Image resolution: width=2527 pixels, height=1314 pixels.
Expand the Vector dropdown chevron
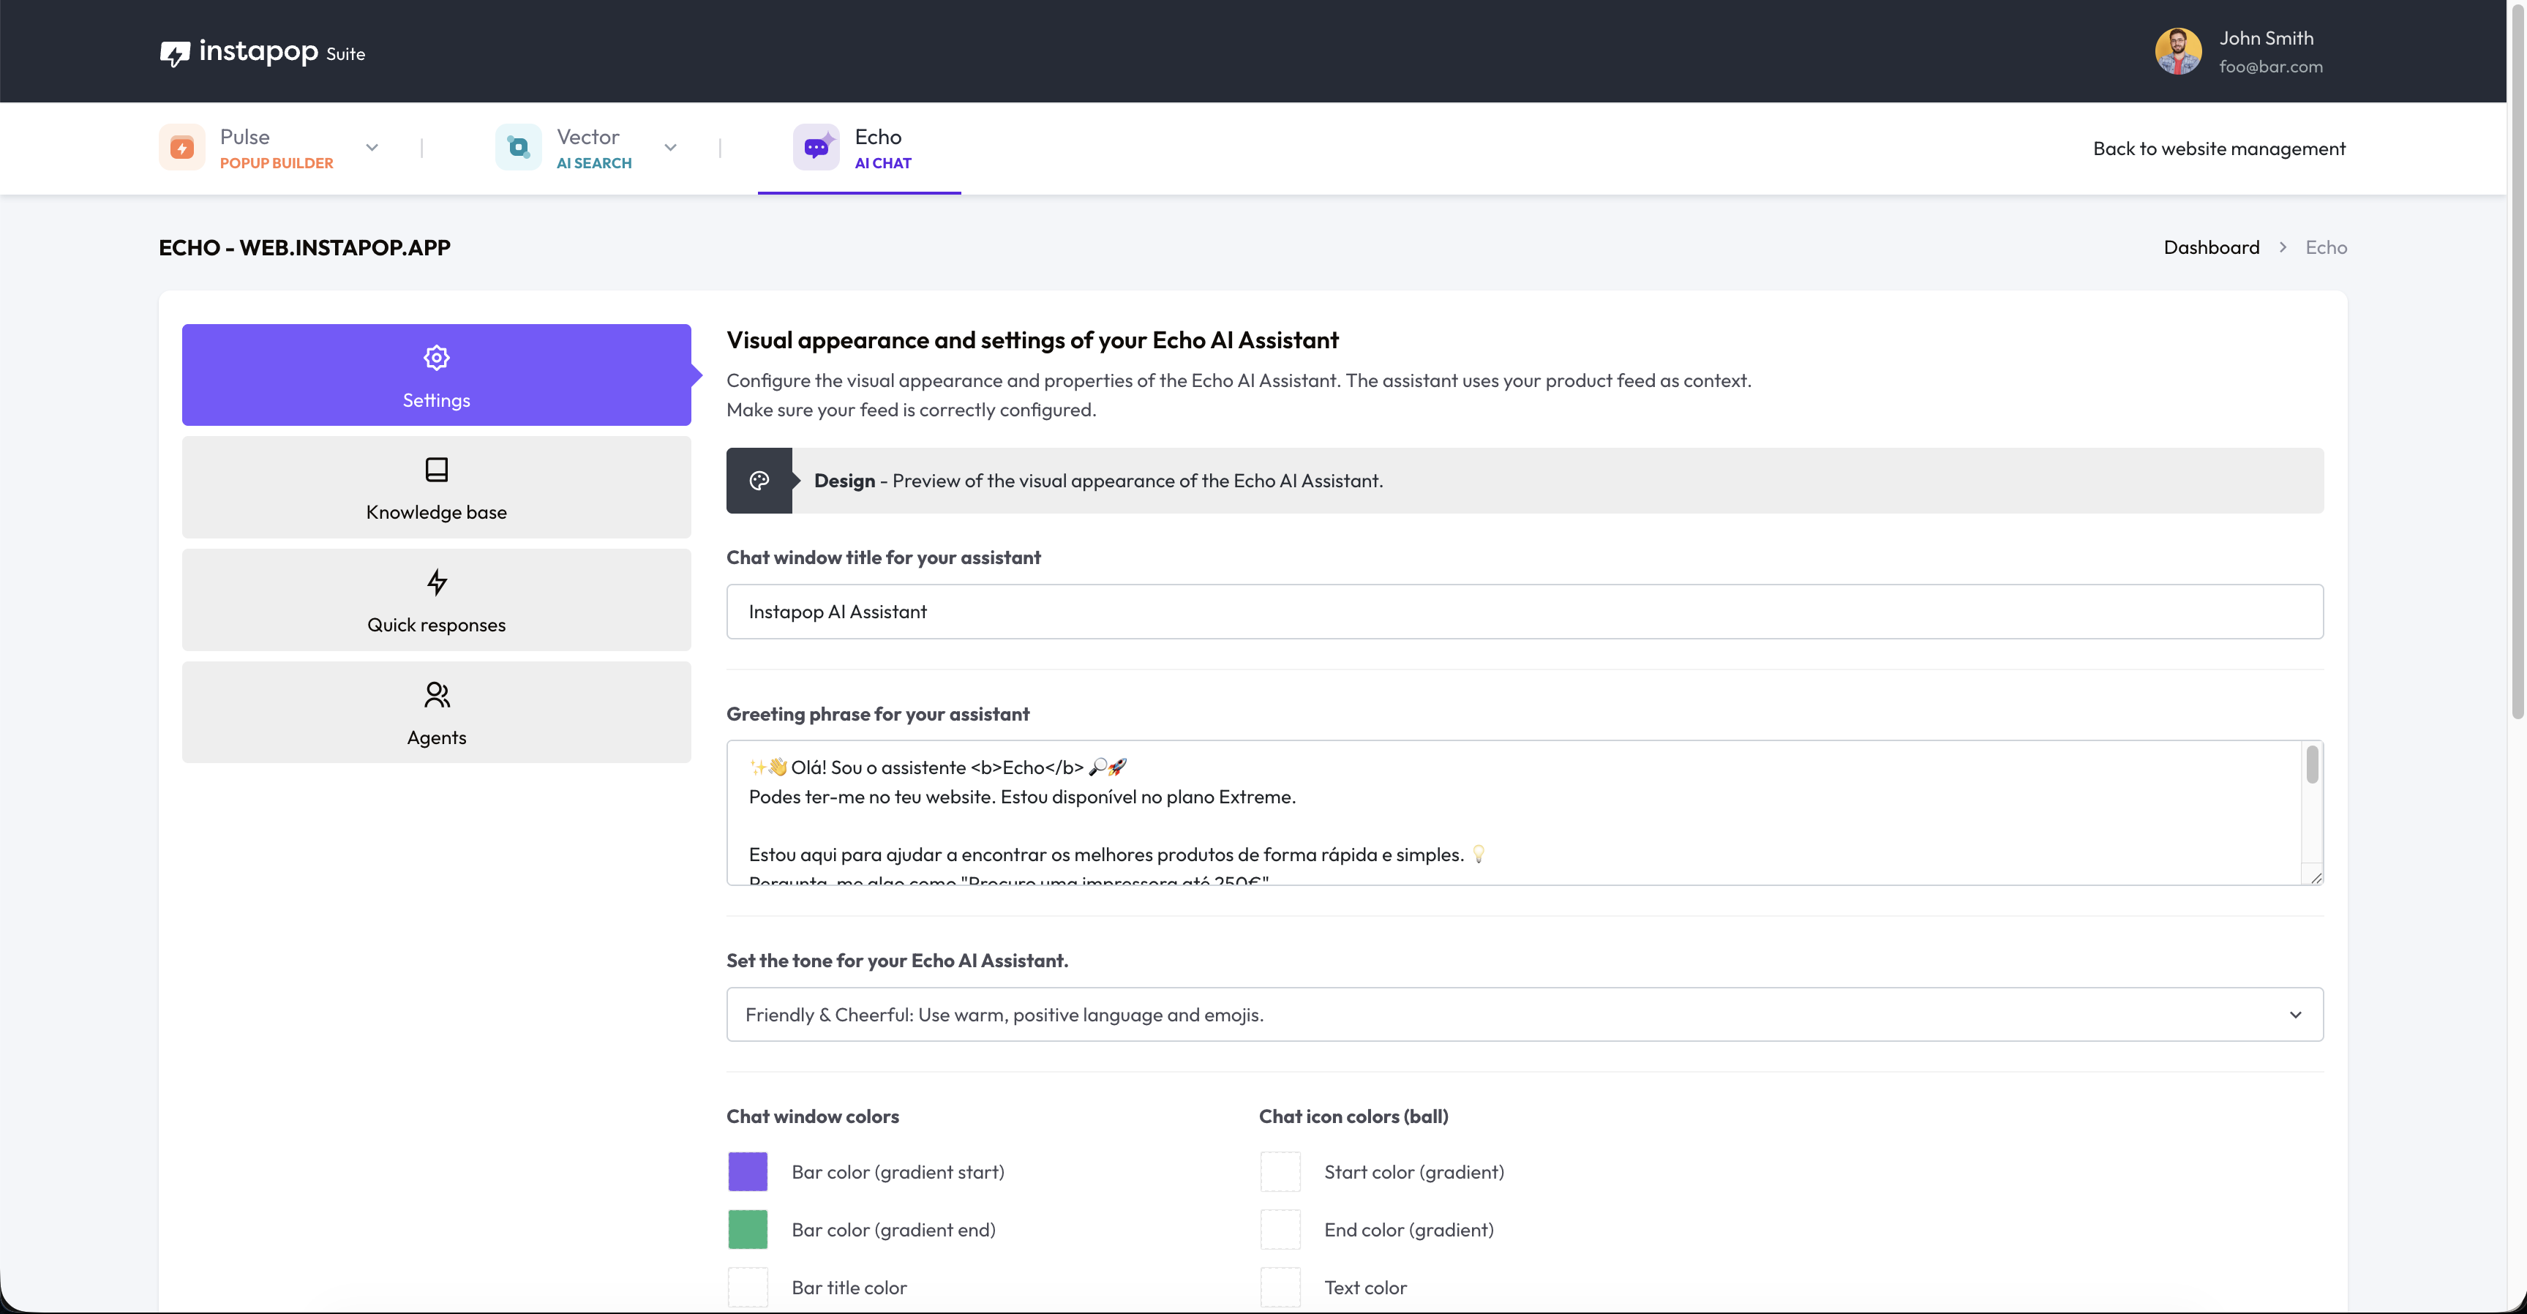click(x=670, y=149)
